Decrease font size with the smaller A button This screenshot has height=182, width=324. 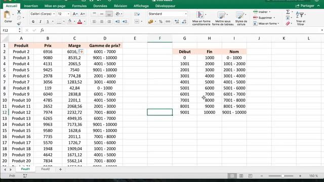83,14
